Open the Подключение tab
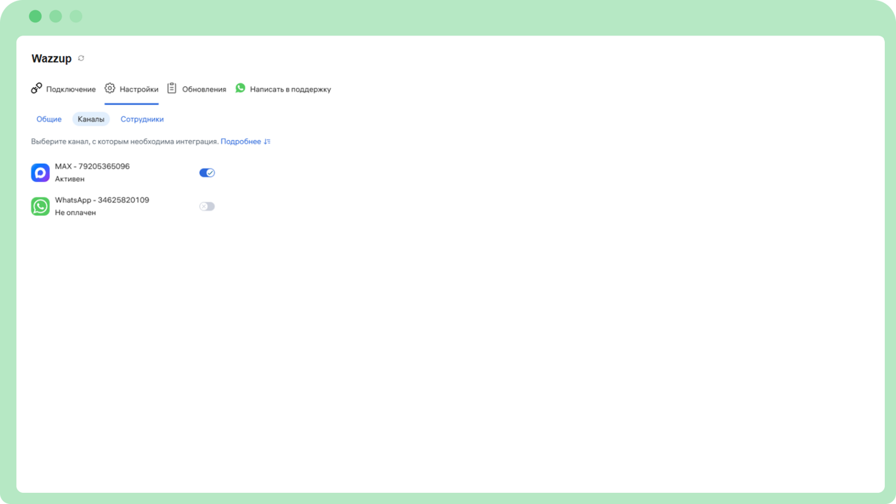 pyautogui.click(x=63, y=89)
